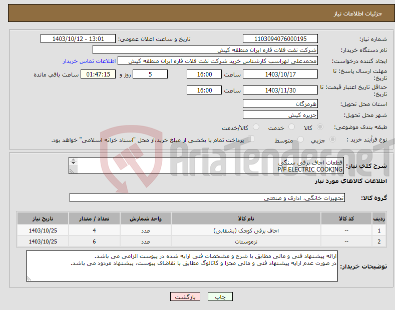
Task: Click the goods group field تجهیزات خانگی
Action: 207,198
